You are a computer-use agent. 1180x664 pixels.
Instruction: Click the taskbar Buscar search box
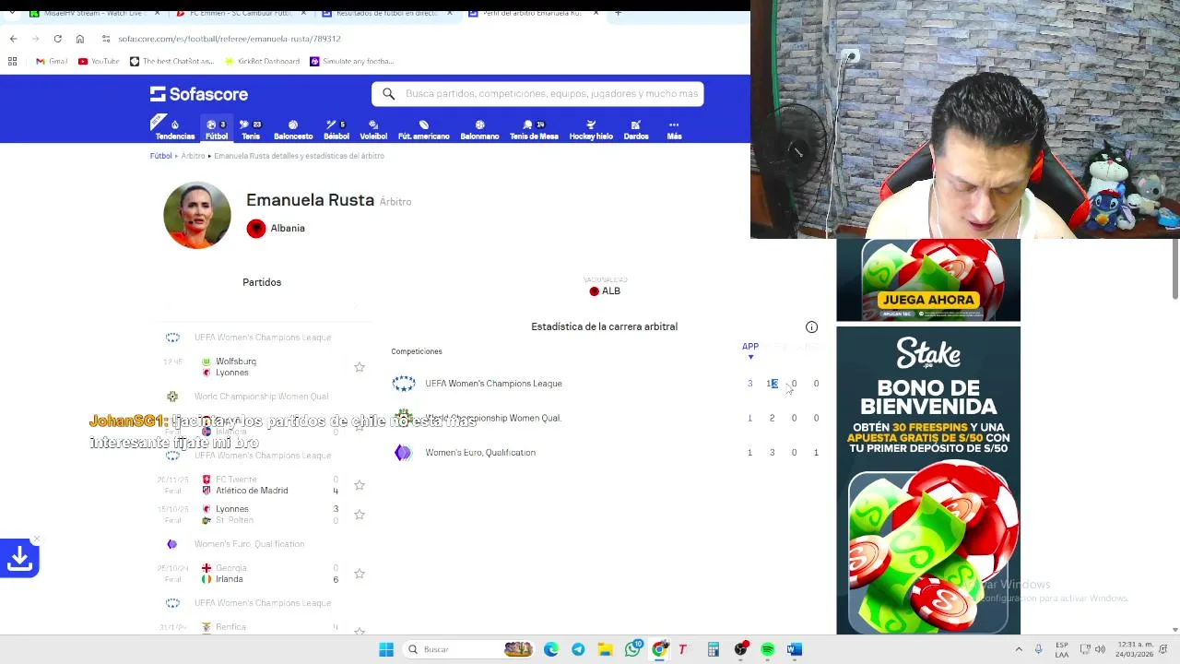click(470, 649)
